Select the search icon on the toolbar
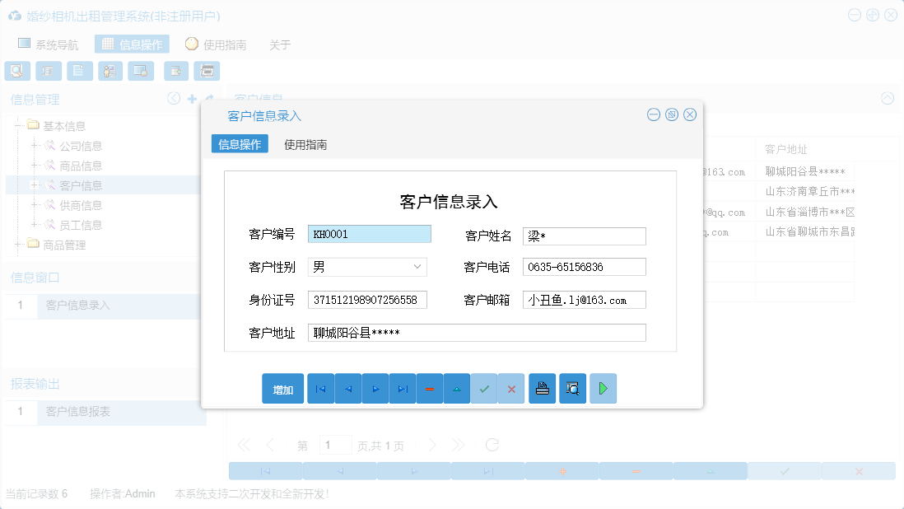Image resolution: width=904 pixels, height=509 pixels. tap(16, 71)
